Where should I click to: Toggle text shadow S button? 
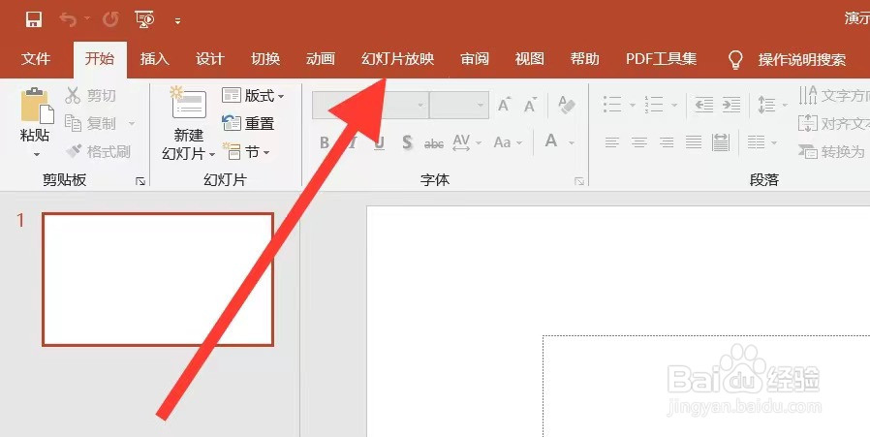coord(407,142)
